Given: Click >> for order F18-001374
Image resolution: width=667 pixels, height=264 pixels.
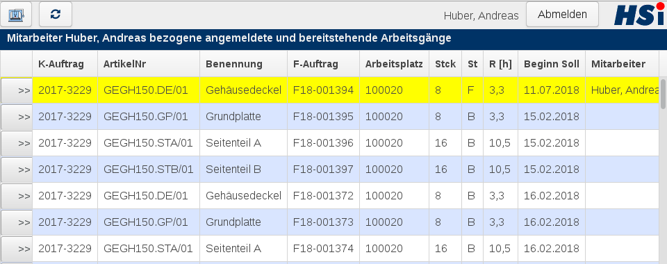Looking at the screenshot, I should click(17, 248).
